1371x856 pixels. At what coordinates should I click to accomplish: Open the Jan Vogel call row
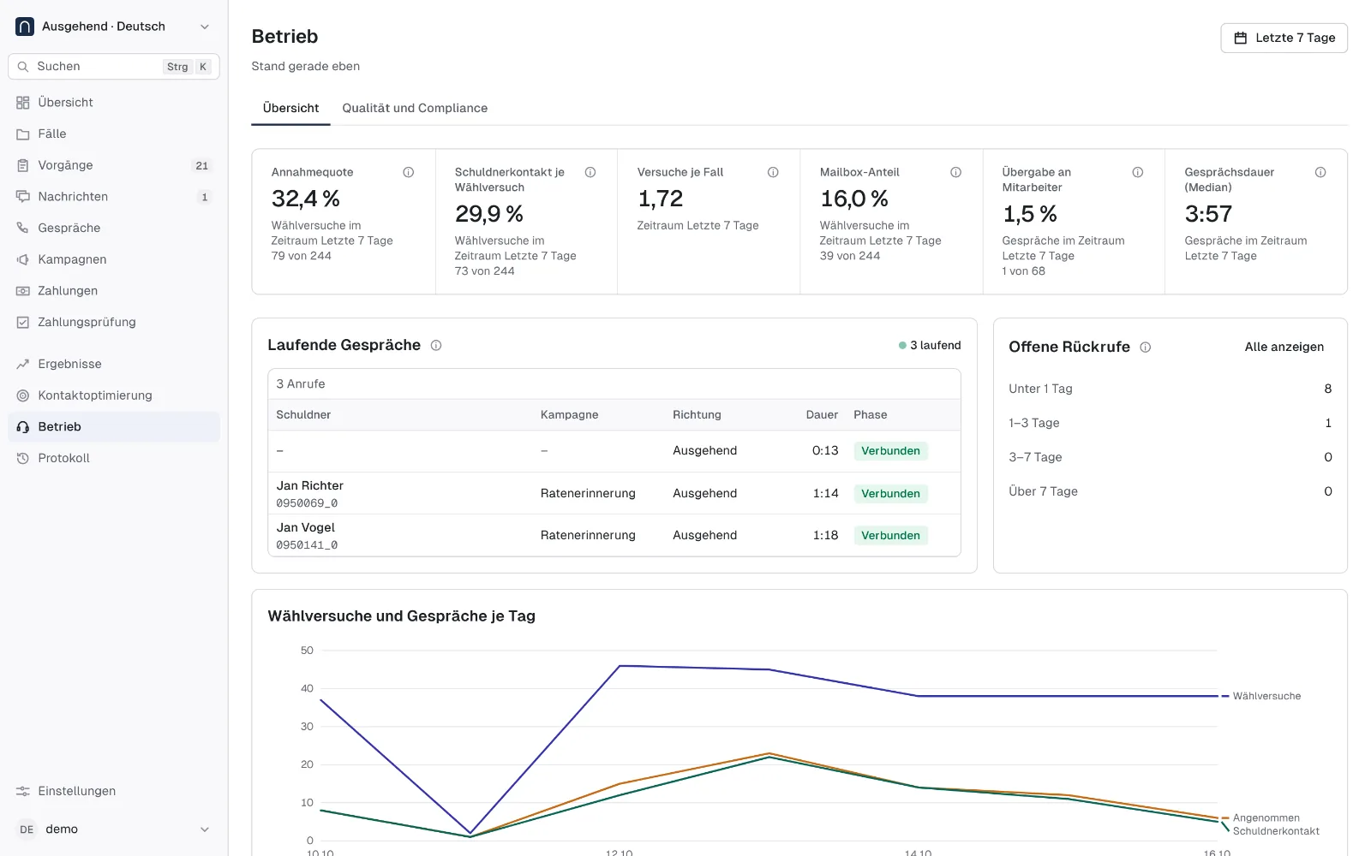pos(614,535)
